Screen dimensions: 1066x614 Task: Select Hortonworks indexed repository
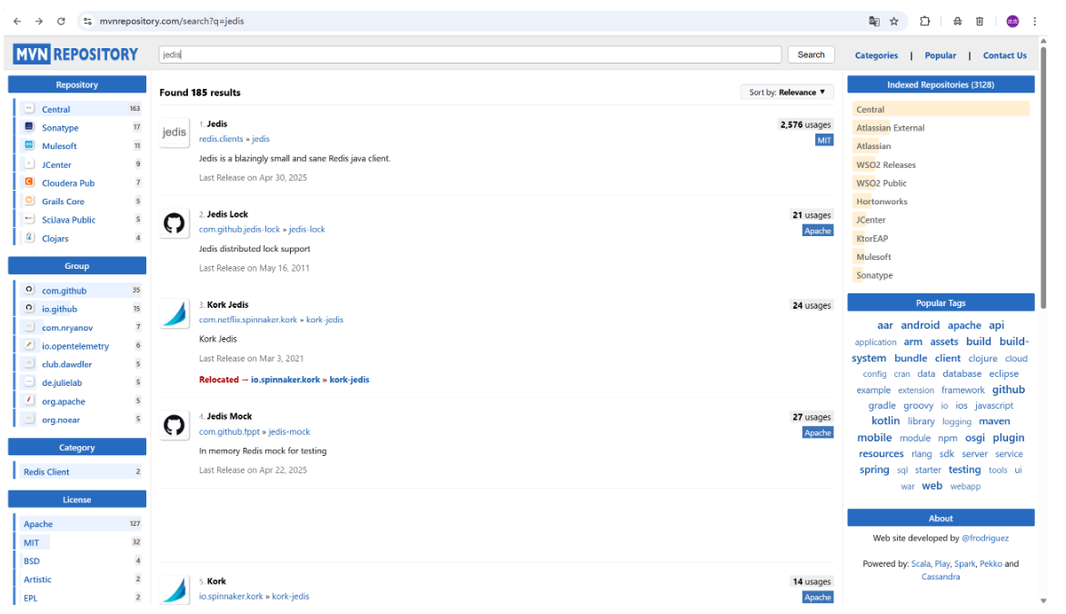tap(882, 201)
